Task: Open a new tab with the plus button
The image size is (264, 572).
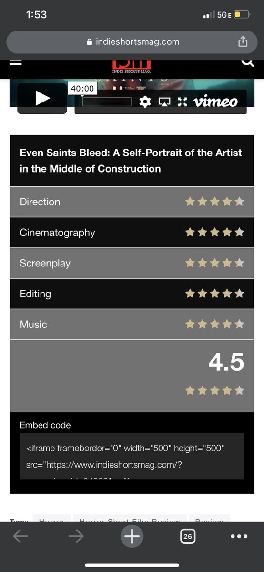Action: 132,537
